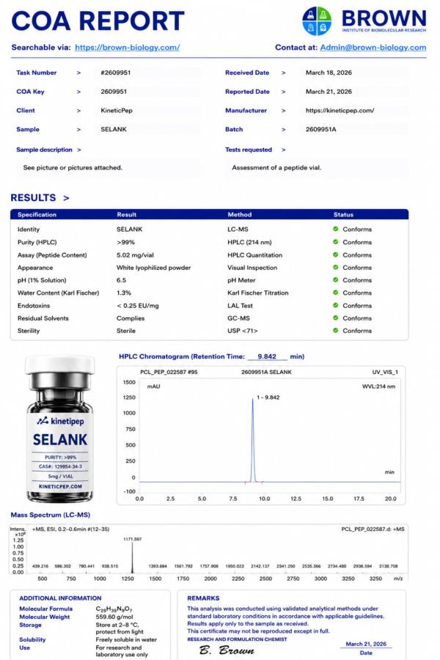Click the arrow next to Sample description
Viewport: 440px width, 660px height.
point(79,150)
